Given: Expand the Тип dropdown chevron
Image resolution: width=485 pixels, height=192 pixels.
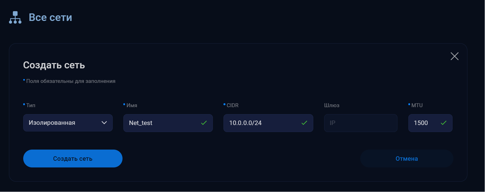Looking at the screenshot, I should tap(104, 123).
